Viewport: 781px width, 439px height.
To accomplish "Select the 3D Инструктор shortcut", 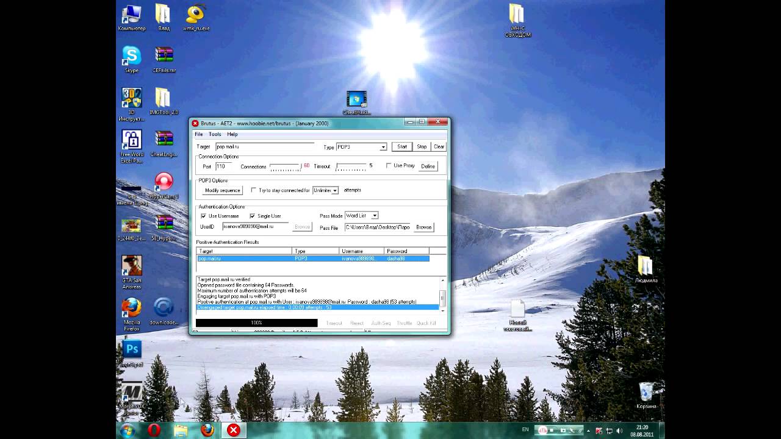I will (x=132, y=104).
